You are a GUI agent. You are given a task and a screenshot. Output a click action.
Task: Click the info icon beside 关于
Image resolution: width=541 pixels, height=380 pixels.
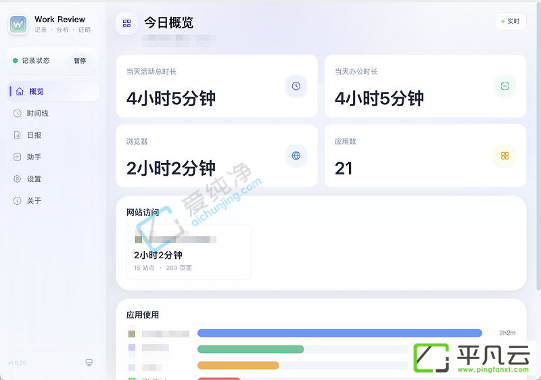(18, 201)
